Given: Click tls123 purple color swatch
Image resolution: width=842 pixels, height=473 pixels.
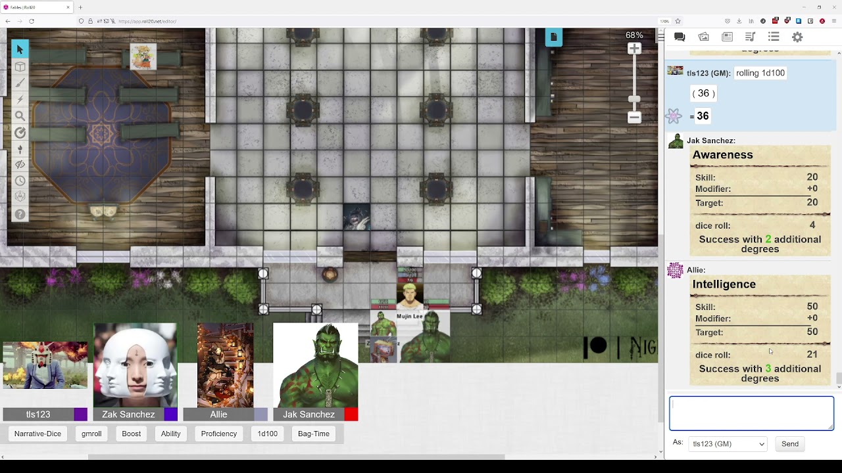Looking at the screenshot, I should click(80, 415).
